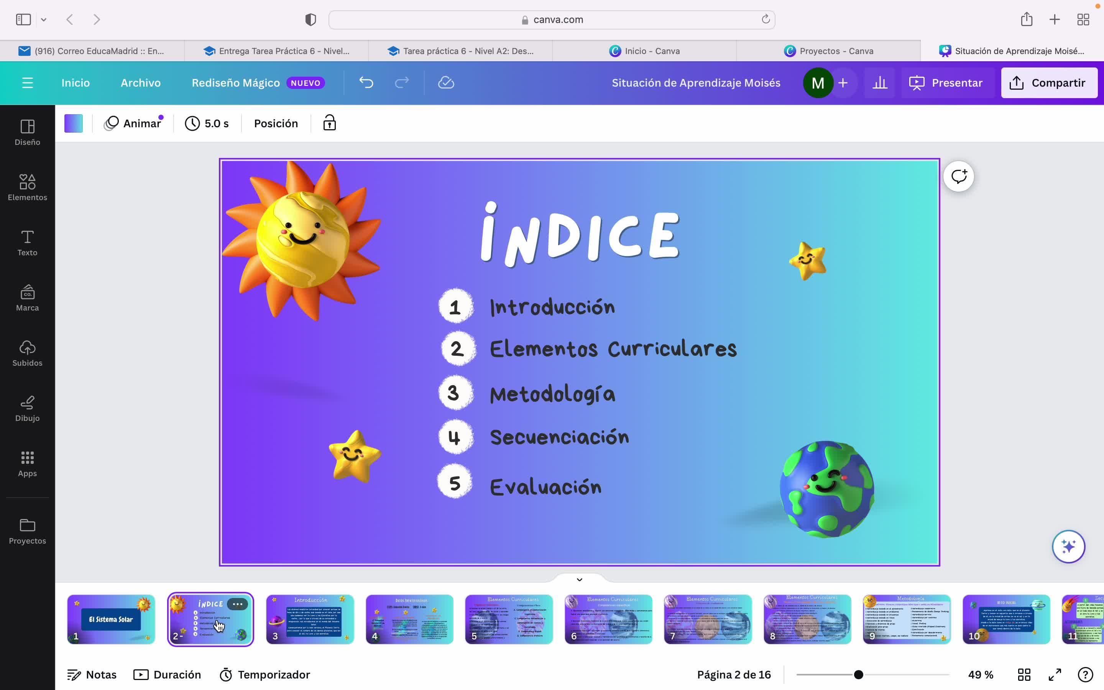Collapse the page thumbnails strip with the chevron
This screenshot has width=1104, height=690.
click(579, 580)
